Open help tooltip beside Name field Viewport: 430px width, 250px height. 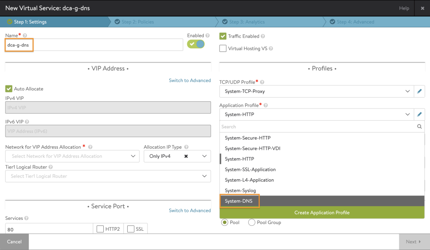coord(25,36)
